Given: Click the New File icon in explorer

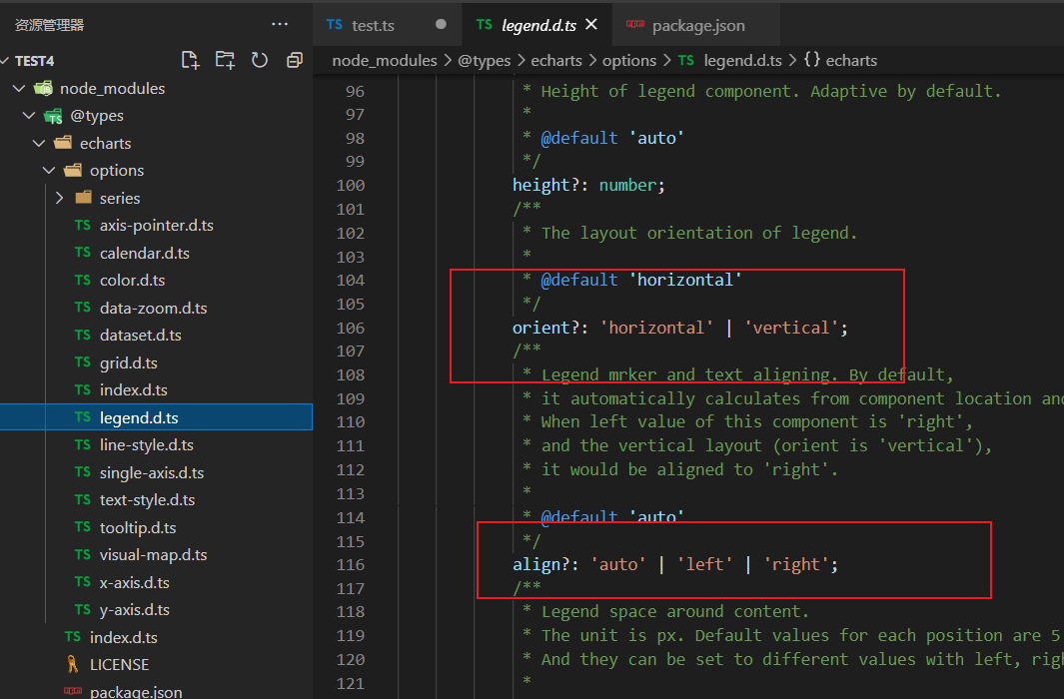Looking at the screenshot, I should coord(190,60).
